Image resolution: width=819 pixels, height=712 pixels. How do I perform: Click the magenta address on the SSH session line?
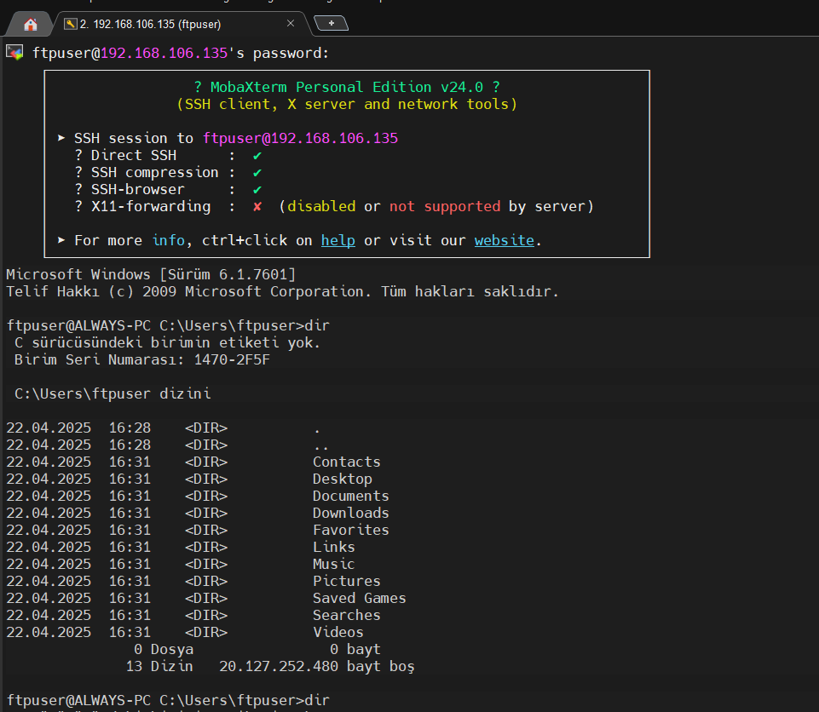[300, 138]
